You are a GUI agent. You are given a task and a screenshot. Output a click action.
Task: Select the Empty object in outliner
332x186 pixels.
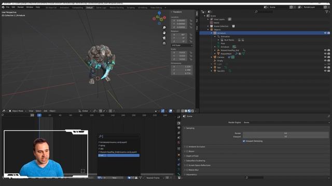point(220,61)
